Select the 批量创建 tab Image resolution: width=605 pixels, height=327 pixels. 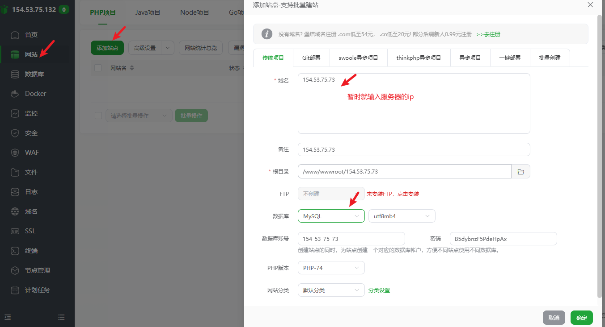[550, 58]
